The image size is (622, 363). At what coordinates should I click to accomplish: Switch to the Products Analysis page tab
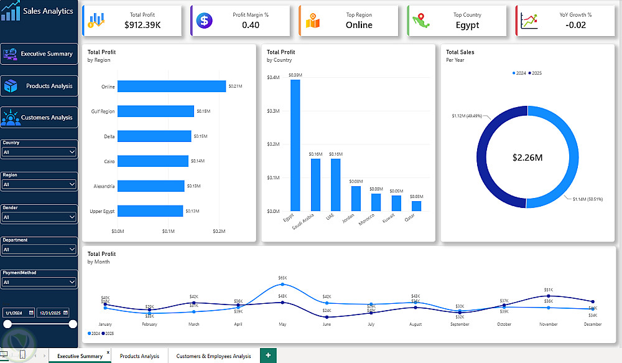coord(139,356)
